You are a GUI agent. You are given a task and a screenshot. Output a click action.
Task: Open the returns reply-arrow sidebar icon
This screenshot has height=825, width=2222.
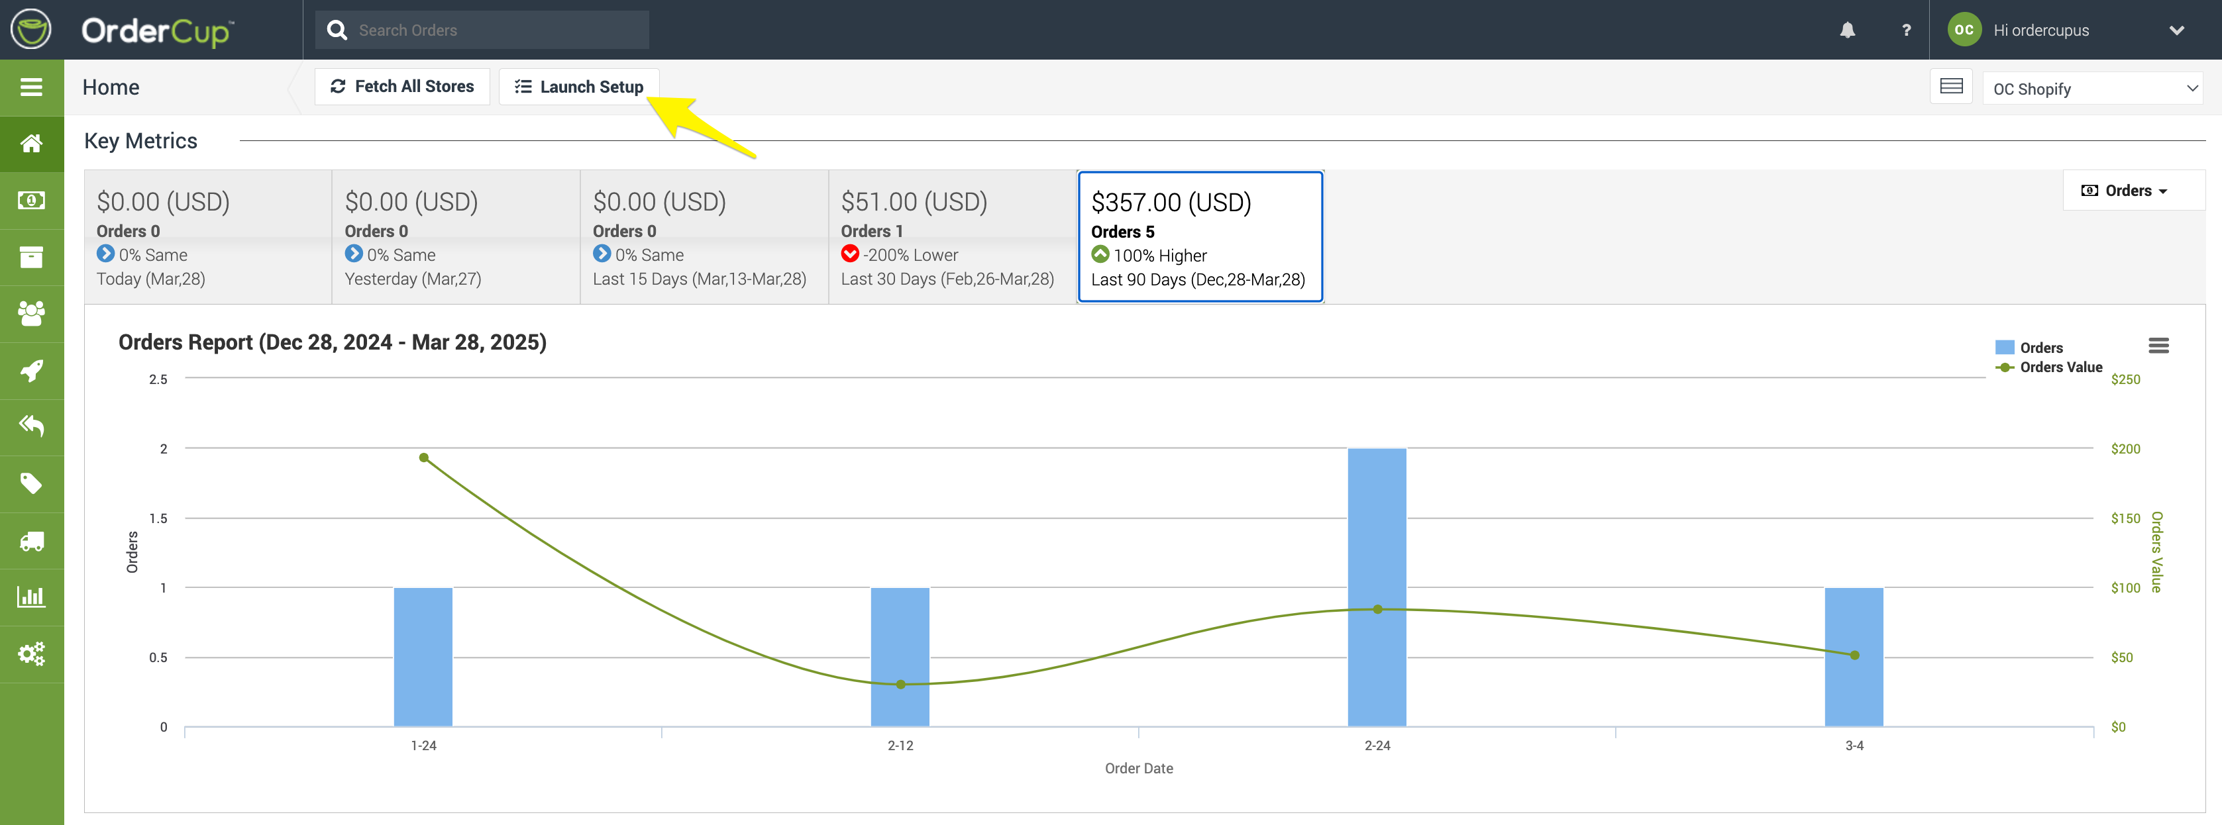coord(31,426)
